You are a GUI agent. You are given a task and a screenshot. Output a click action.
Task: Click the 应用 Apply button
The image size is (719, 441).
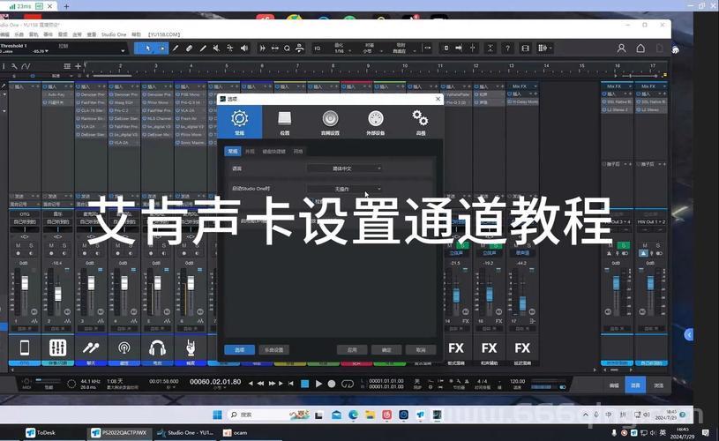point(352,350)
